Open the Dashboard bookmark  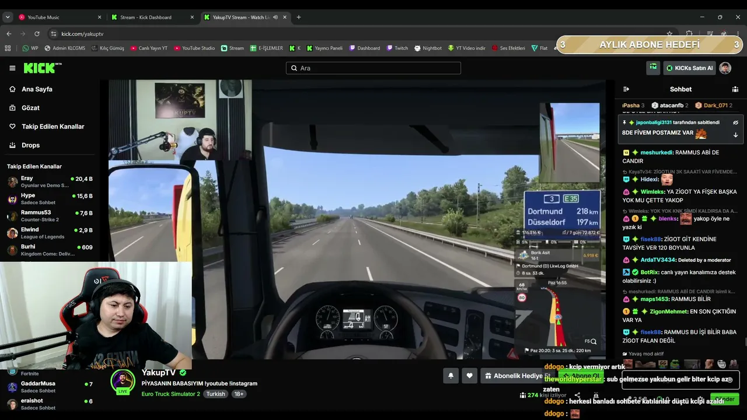tap(364, 48)
